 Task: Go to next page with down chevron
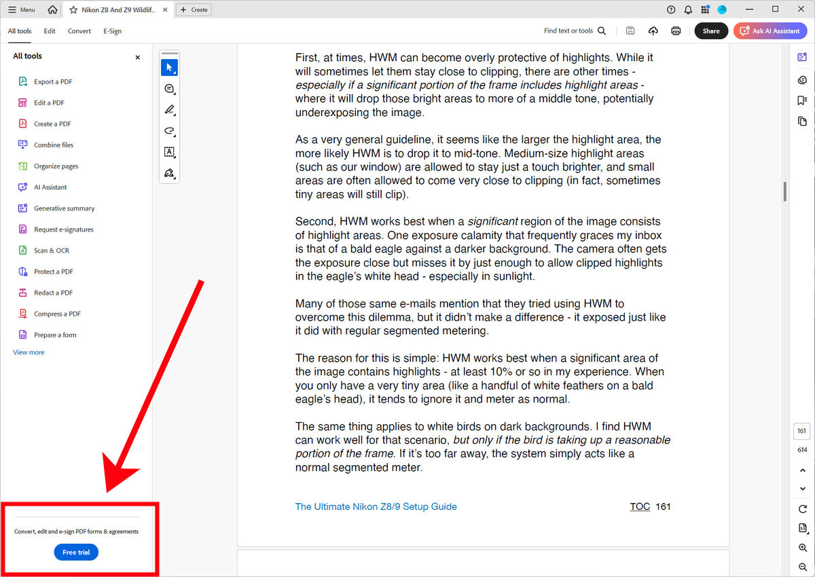point(802,489)
